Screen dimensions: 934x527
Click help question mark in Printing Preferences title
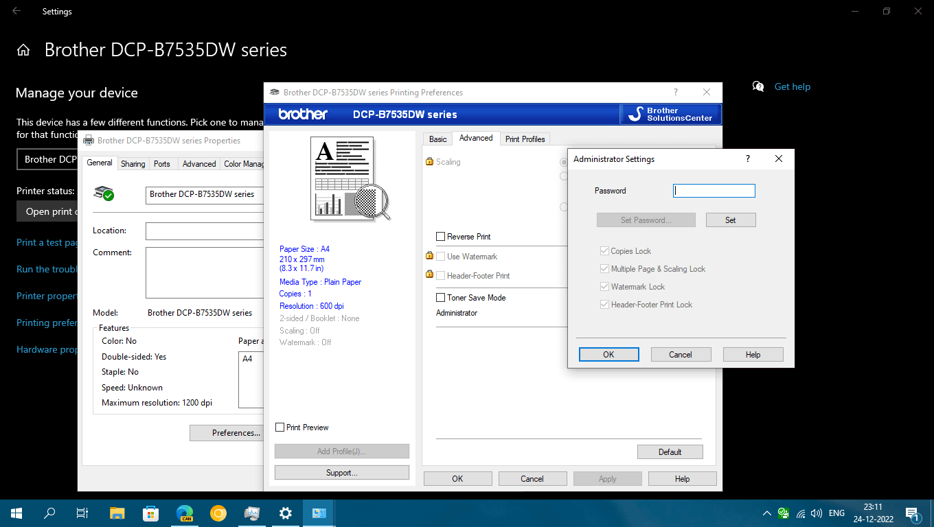(x=676, y=92)
